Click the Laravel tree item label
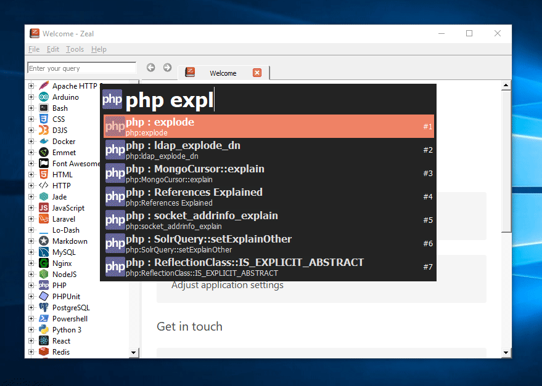Image resolution: width=542 pixels, height=386 pixels. 64,219
